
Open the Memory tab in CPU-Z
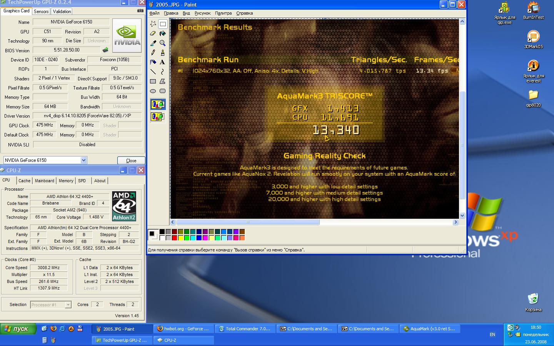coord(66,181)
